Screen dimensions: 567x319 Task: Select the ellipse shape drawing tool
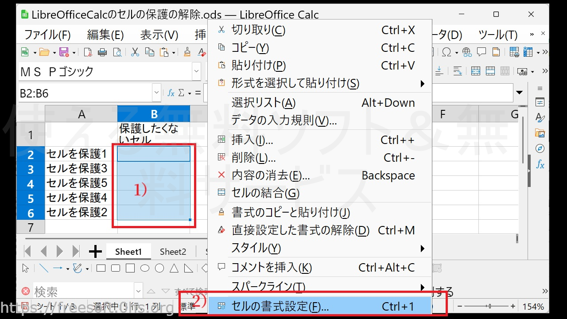(145, 268)
